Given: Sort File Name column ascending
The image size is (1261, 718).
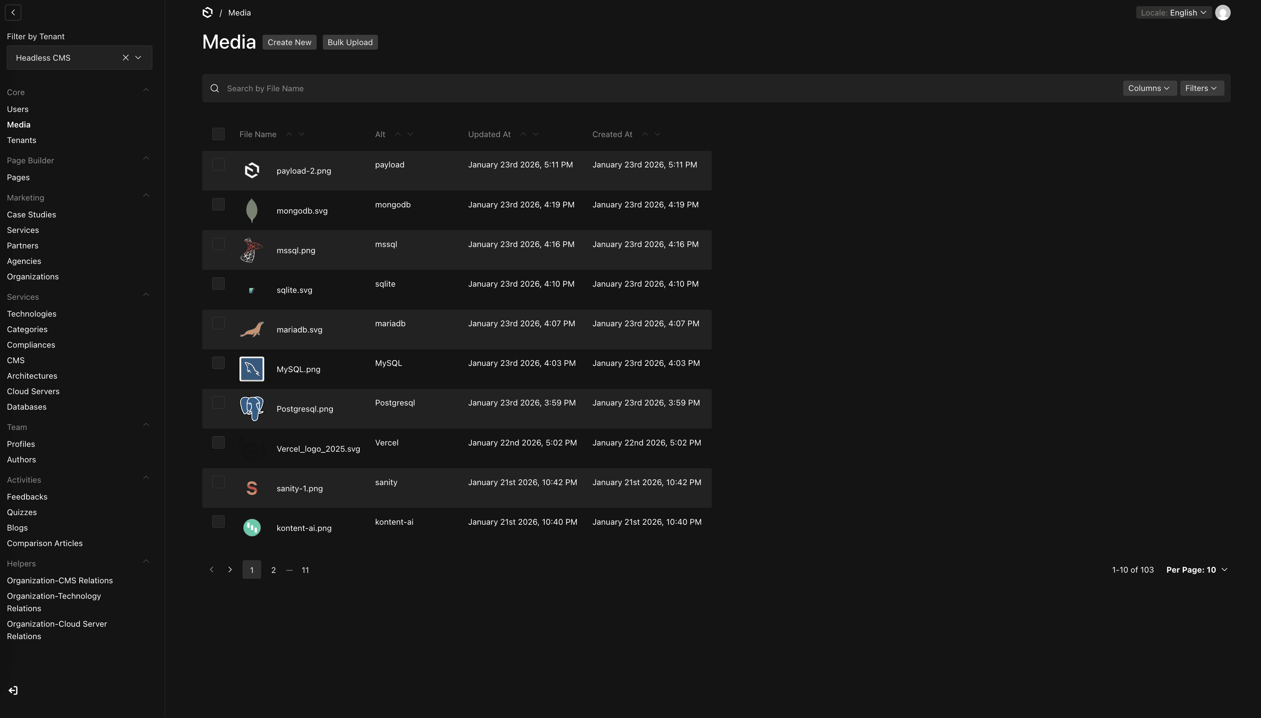Looking at the screenshot, I should pyautogui.click(x=289, y=134).
